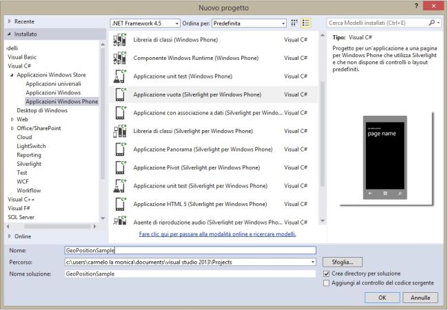
Task: Select Visual C++ in the tree
Action: point(21,199)
